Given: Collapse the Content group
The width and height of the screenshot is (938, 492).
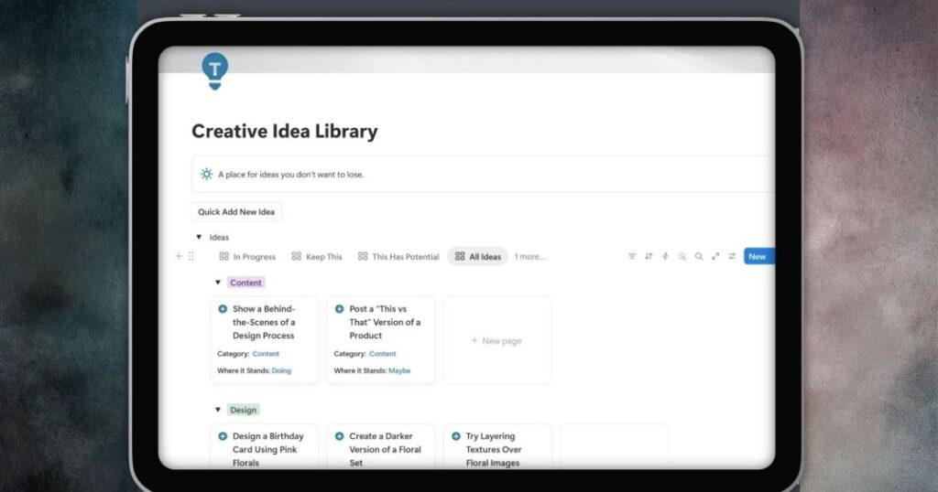Looking at the screenshot, I should click(x=217, y=283).
